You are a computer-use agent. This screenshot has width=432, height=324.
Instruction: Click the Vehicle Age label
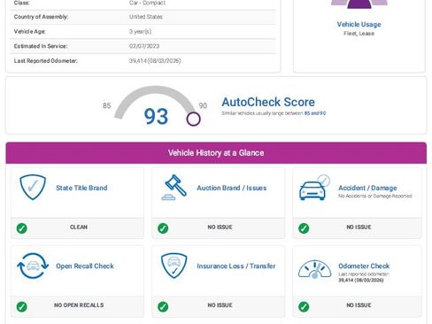click(x=29, y=32)
